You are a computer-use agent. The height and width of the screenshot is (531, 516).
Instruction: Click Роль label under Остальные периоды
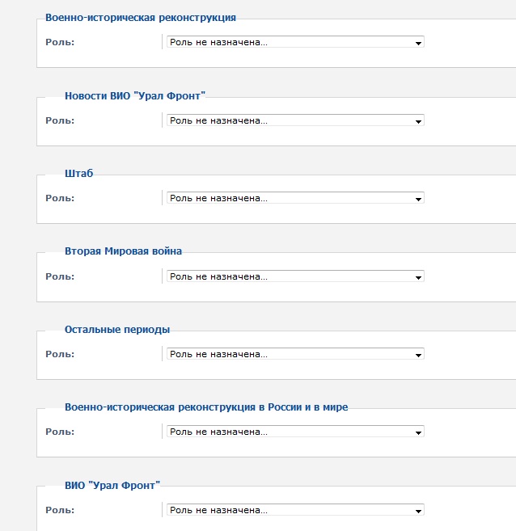pos(60,354)
